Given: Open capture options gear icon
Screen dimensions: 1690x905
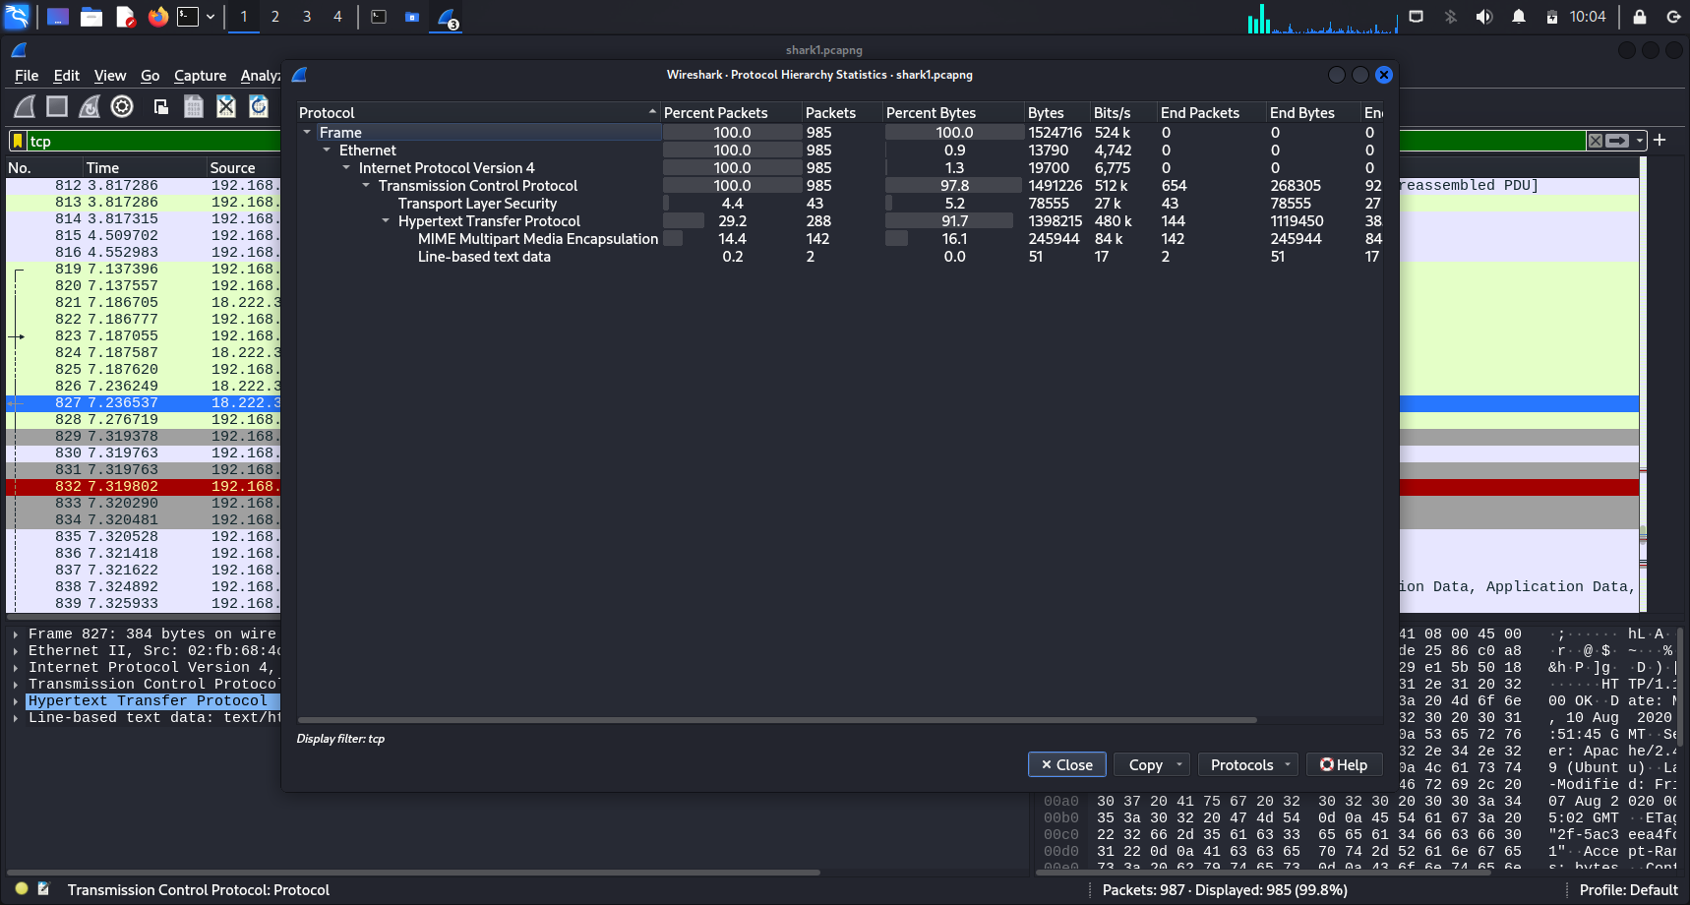Looking at the screenshot, I should (x=122, y=106).
